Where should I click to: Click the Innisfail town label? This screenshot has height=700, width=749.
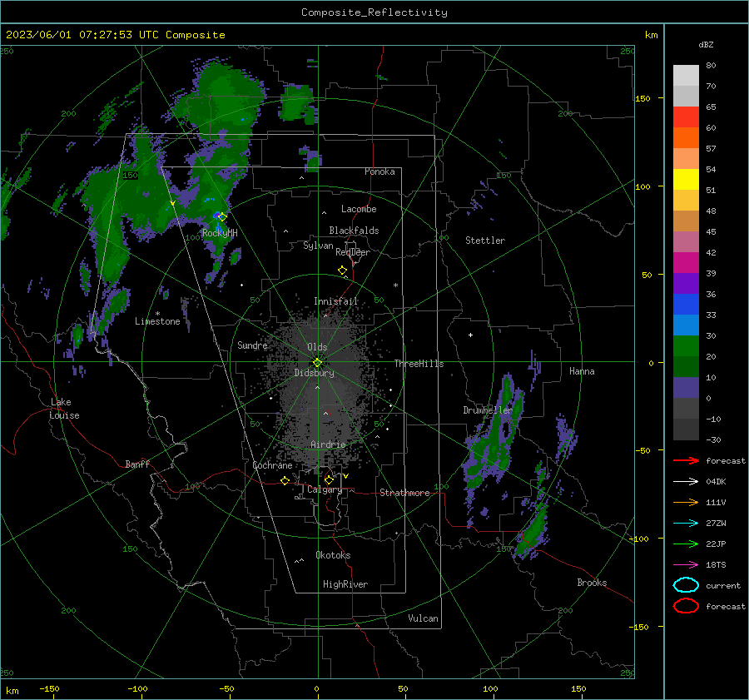click(x=336, y=301)
